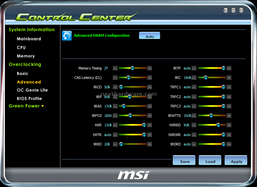This screenshot has width=257, height=187.
Task: Toggle the Auto DRAM configuration button
Action: pyautogui.click(x=149, y=36)
